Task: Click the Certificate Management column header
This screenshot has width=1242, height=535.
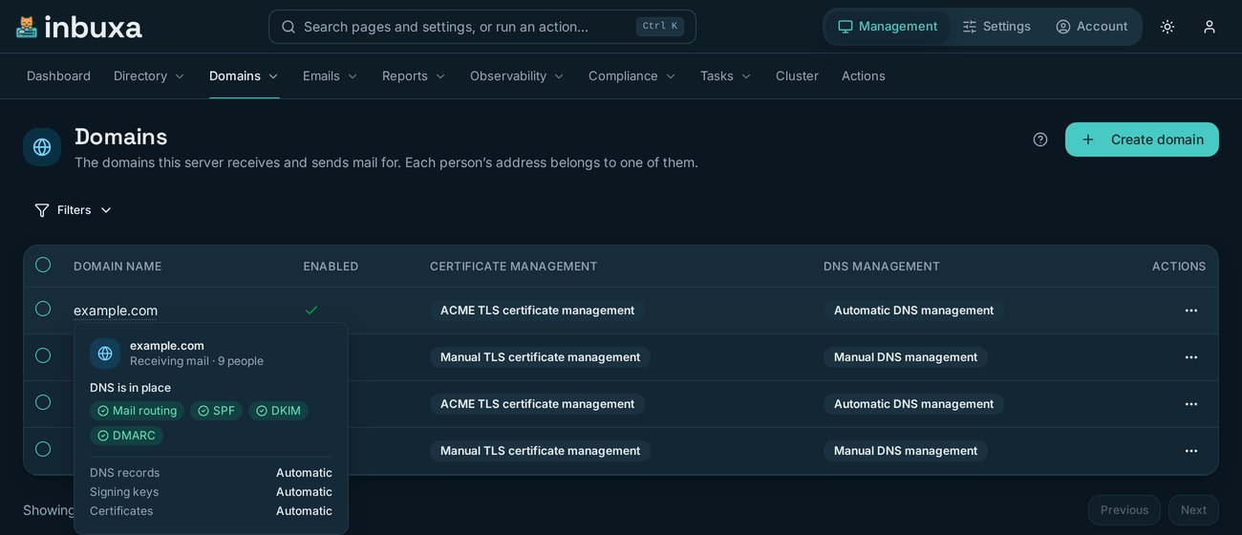Action: coord(513,267)
